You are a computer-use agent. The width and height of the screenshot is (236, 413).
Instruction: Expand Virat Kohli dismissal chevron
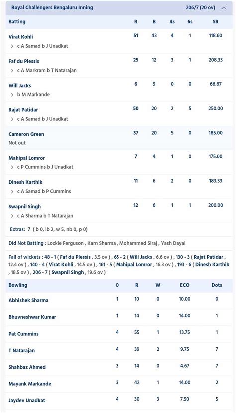pos(12,46)
